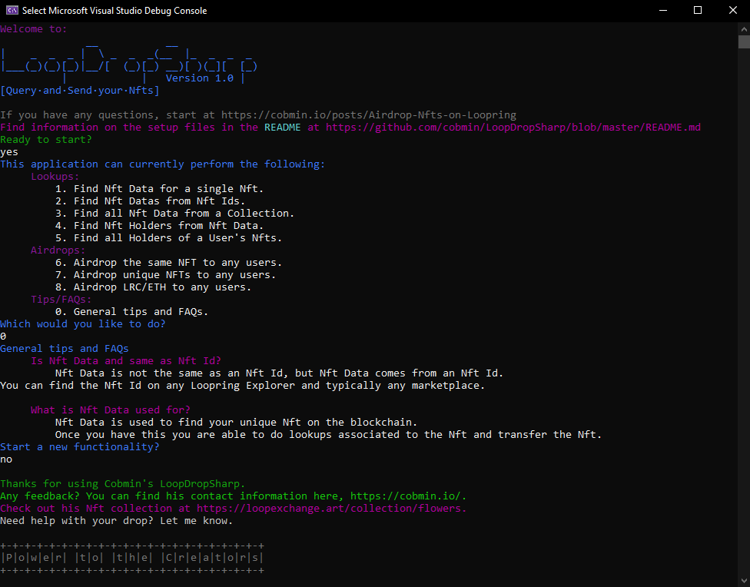750x587 pixels.
Task: Click the 'no' response line
Action: (6, 459)
